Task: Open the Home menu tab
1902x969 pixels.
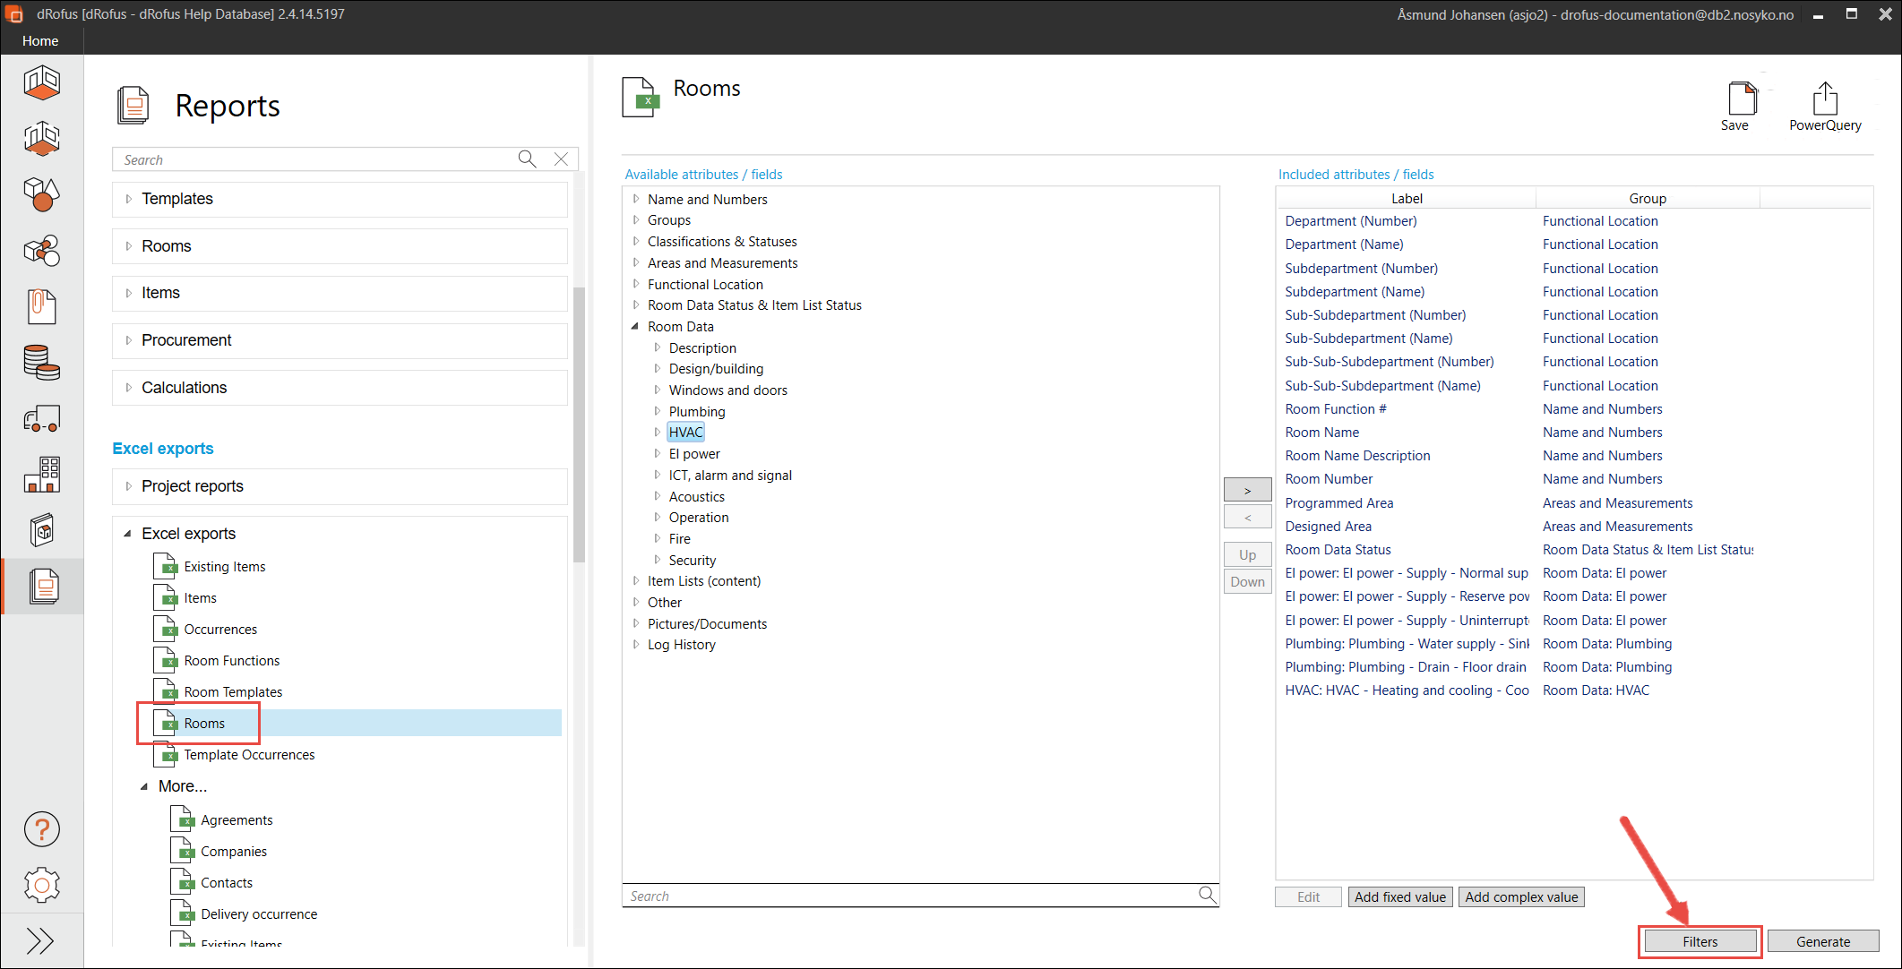Action: coord(40,41)
